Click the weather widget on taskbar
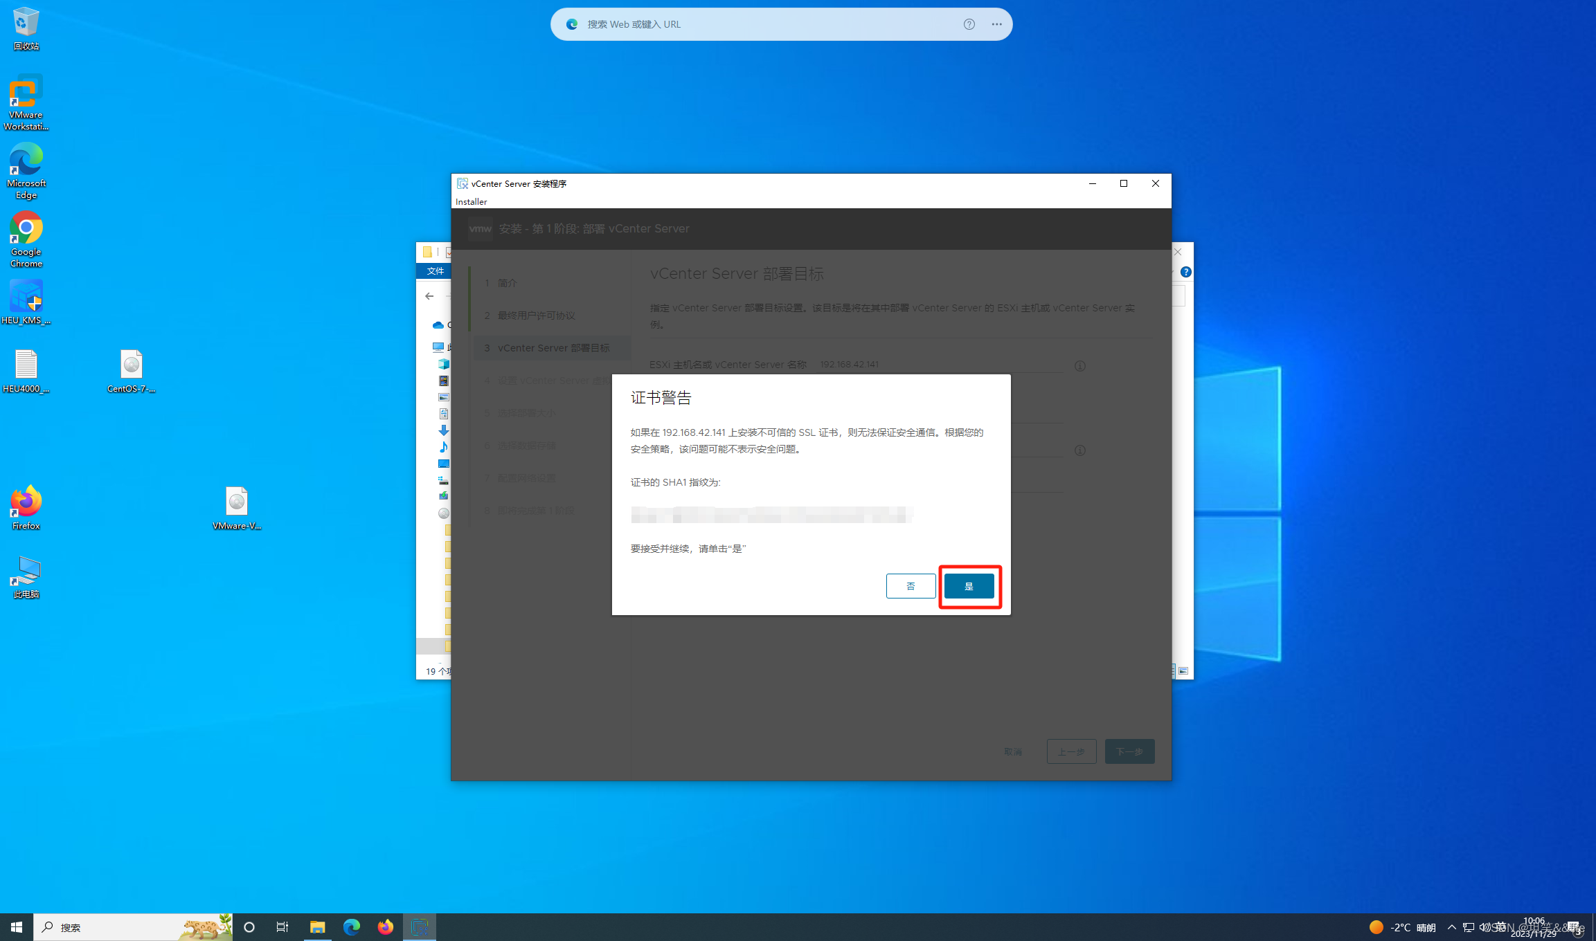The image size is (1596, 941). click(x=1402, y=927)
